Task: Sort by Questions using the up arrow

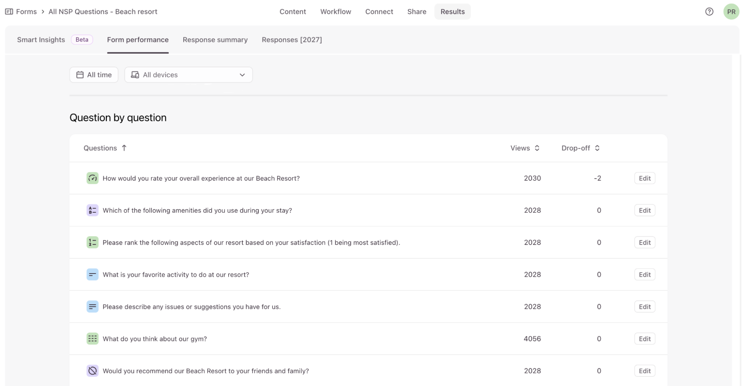Action: click(x=124, y=148)
